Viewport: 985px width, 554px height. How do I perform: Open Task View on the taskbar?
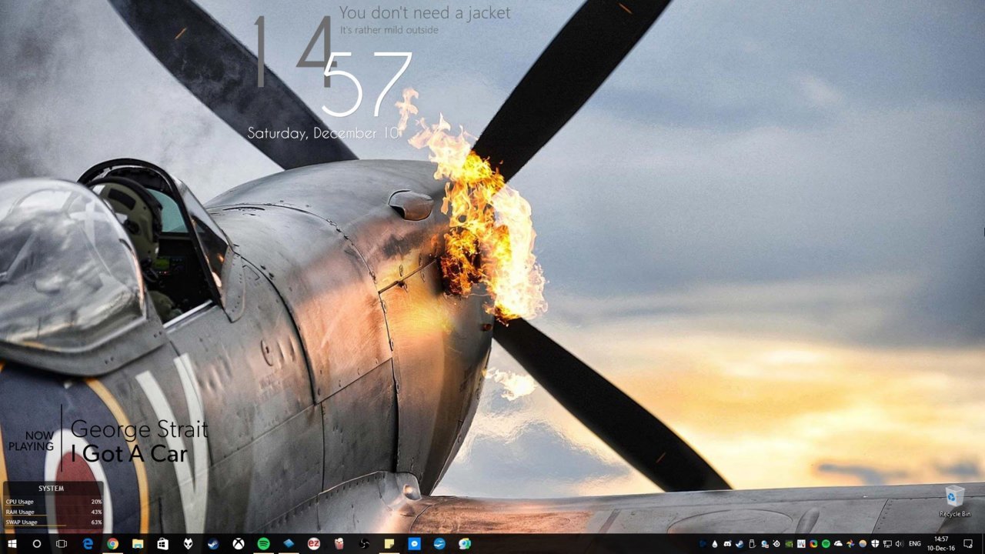(x=62, y=544)
